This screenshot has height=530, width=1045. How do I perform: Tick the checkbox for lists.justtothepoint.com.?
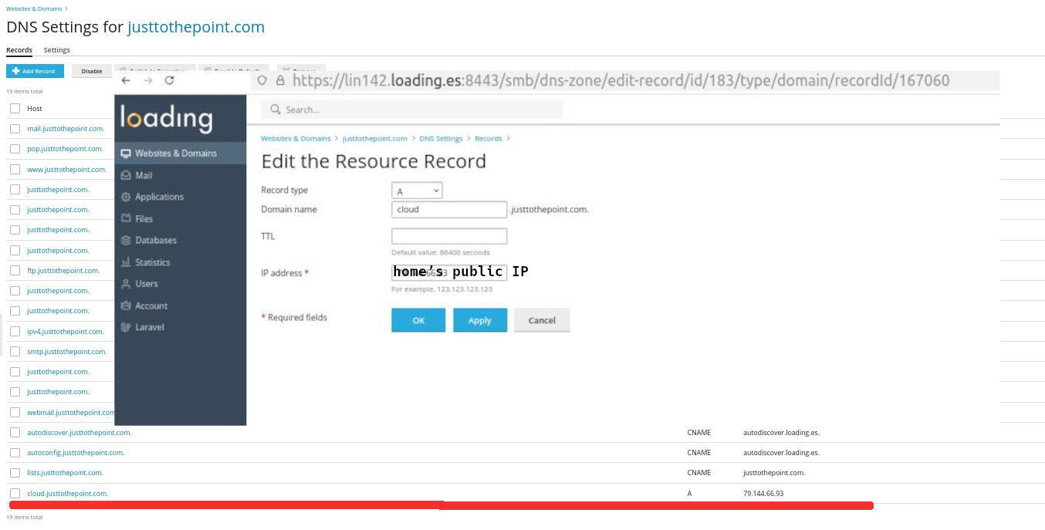[x=15, y=473]
